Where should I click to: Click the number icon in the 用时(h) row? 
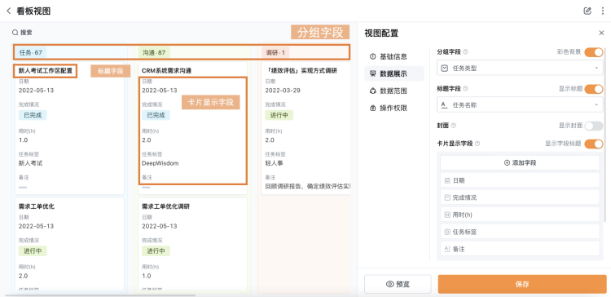tap(447, 215)
